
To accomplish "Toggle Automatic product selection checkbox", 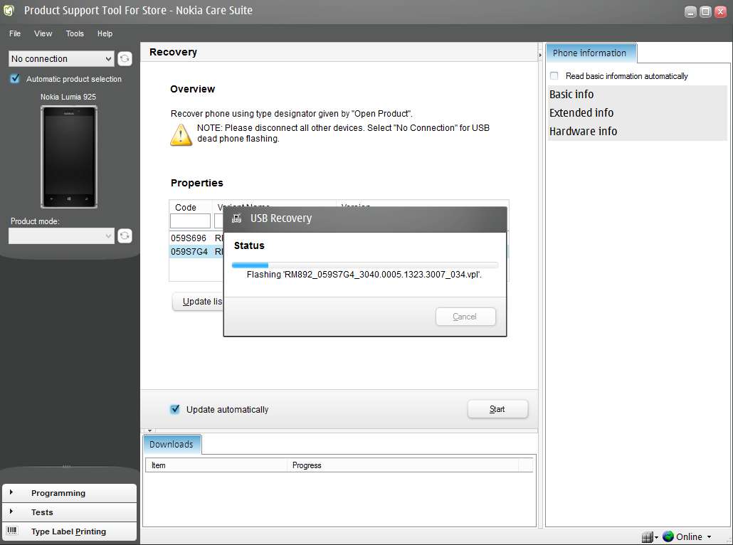I will (x=15, y=78).
